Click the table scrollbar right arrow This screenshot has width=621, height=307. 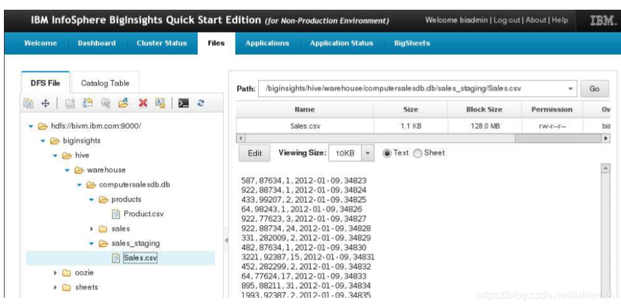click(605, 139)
